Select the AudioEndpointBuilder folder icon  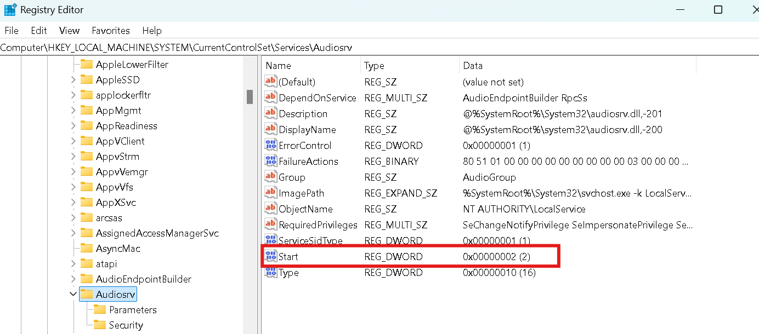(87, 279)
